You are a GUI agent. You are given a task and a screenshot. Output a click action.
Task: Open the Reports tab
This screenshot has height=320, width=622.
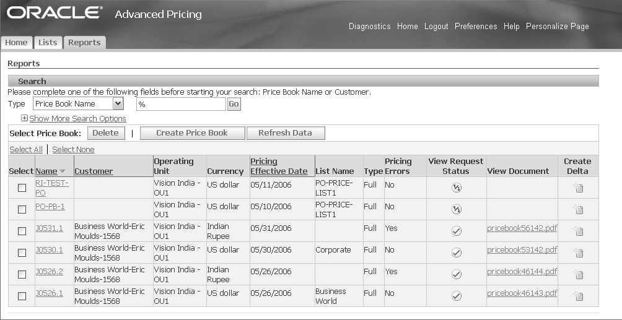click(x=84, y=43)
